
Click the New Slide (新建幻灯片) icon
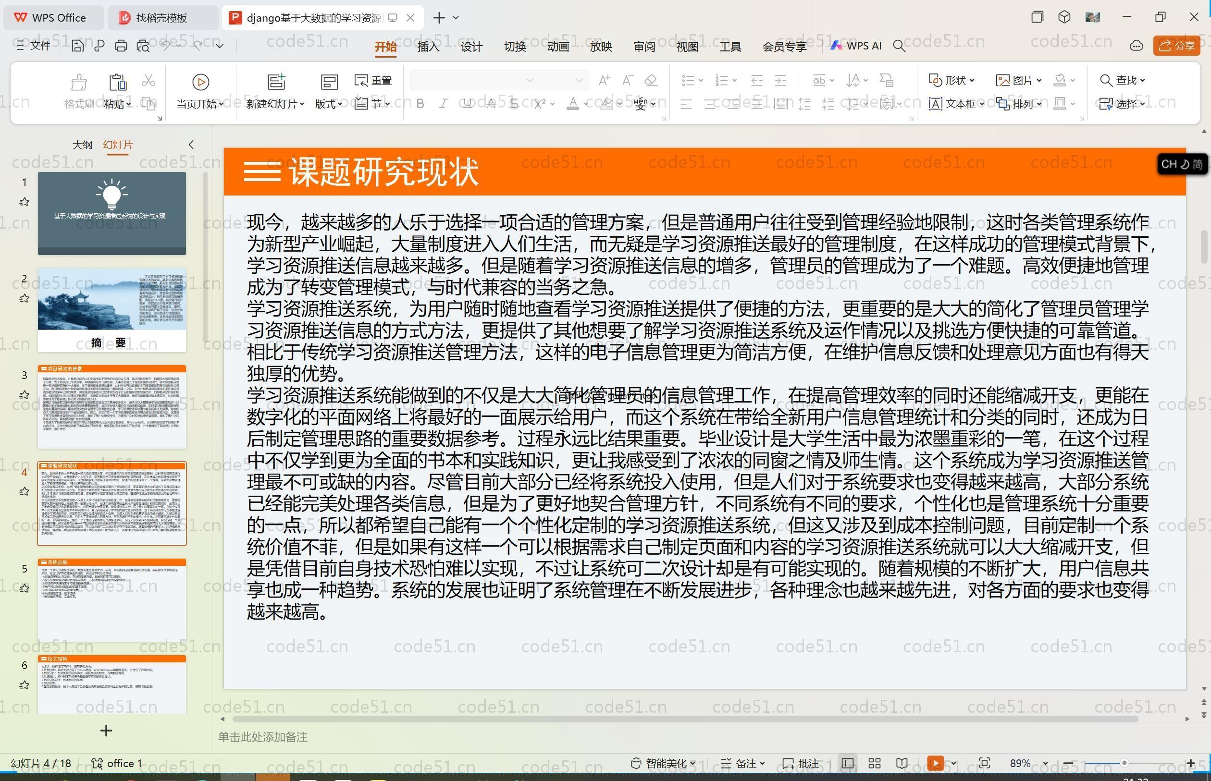point(276,82)
